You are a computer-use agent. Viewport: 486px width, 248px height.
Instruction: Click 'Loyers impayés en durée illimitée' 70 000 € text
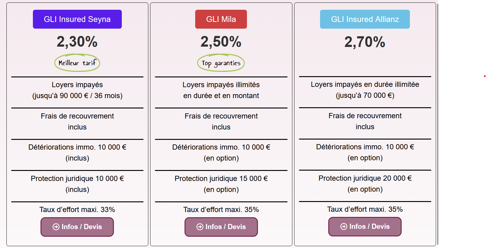point(365,90)
